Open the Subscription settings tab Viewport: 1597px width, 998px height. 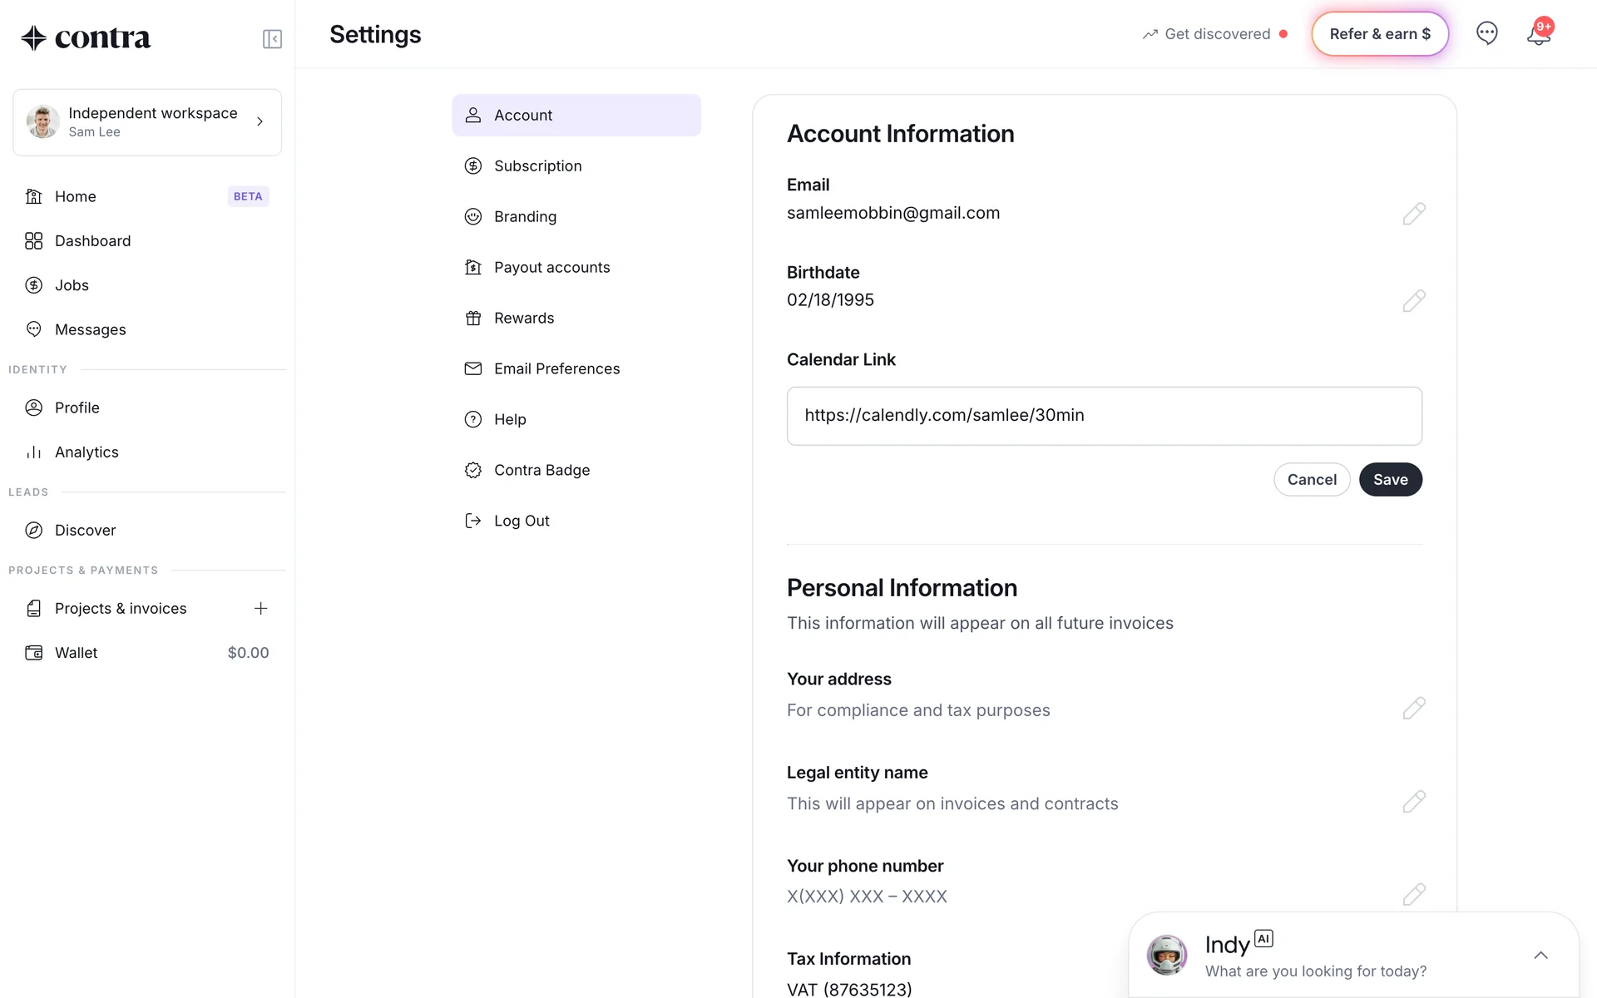click(x=537, y=166)
